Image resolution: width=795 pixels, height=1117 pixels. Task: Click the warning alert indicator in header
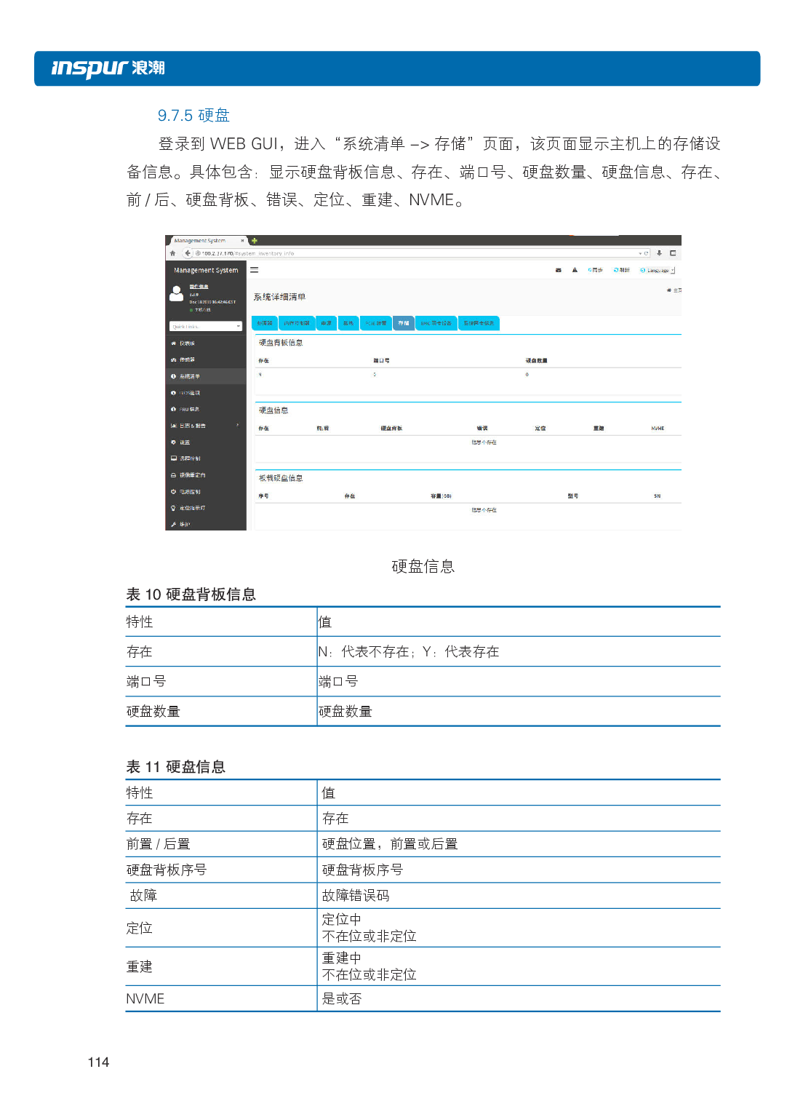point(575,269)
